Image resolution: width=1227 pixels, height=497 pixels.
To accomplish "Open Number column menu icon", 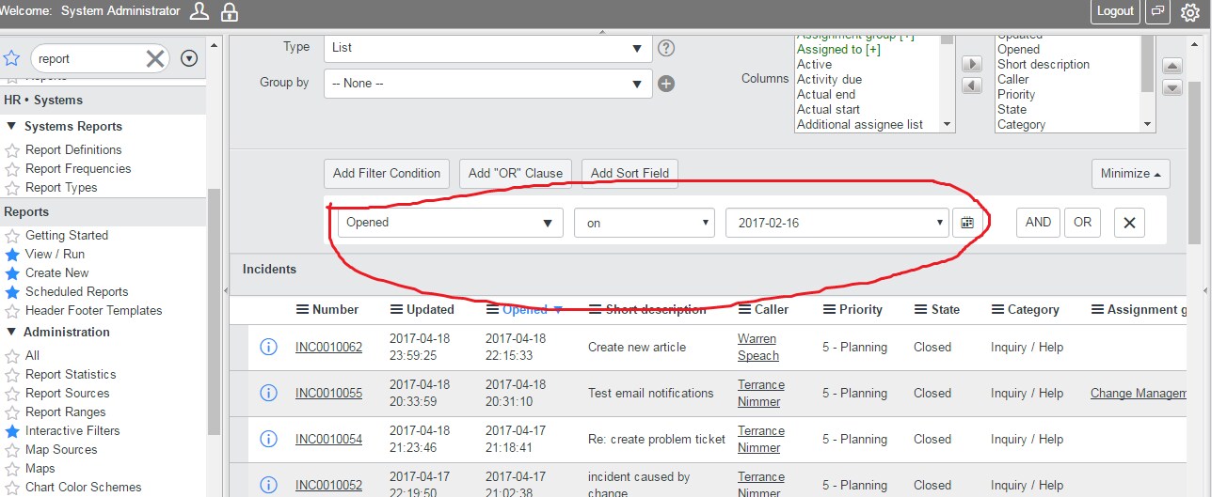I will coord(302,310).
